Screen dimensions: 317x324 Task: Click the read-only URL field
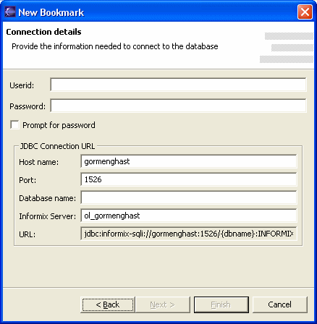coord(189,234)
